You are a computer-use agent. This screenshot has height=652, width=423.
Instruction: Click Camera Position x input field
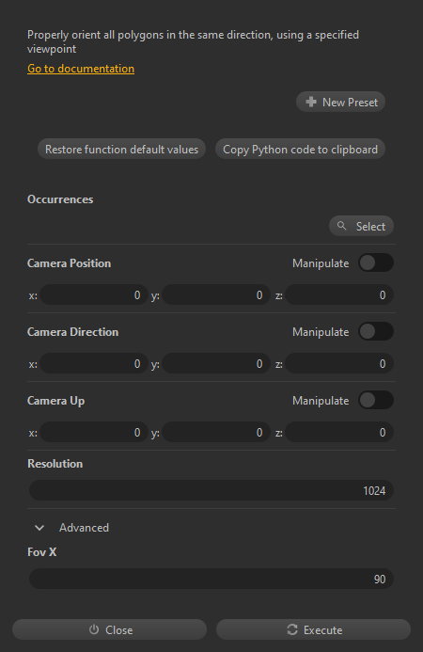point(94,294)
